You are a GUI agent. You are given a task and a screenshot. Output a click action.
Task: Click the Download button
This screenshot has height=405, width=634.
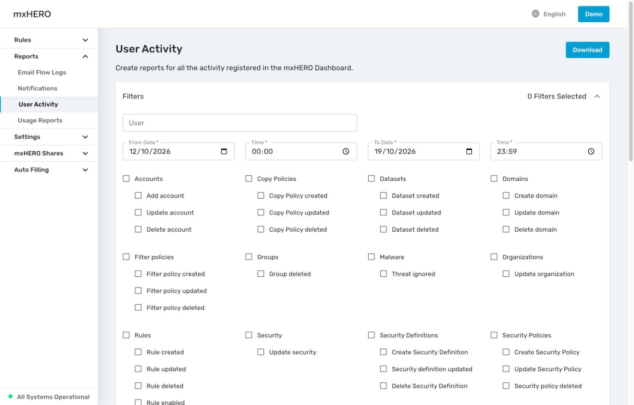click(587, 50)
